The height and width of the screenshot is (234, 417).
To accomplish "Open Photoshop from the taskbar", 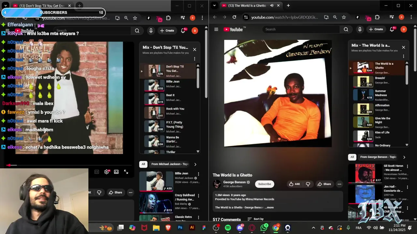I will [x=180, y=228].
